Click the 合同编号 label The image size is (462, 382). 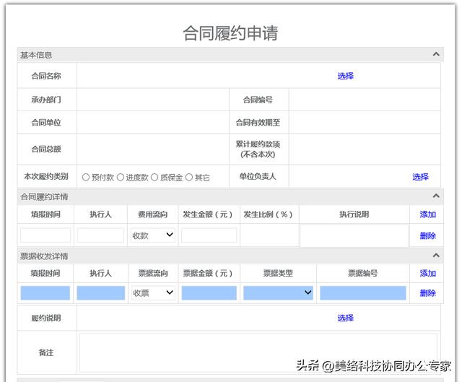258,100
